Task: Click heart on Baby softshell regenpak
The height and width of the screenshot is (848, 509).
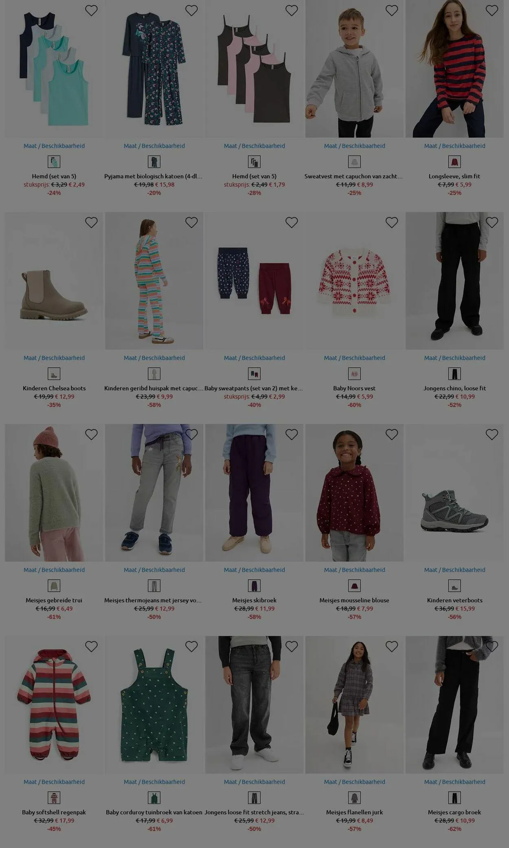Action: click(x=91, y=646)
